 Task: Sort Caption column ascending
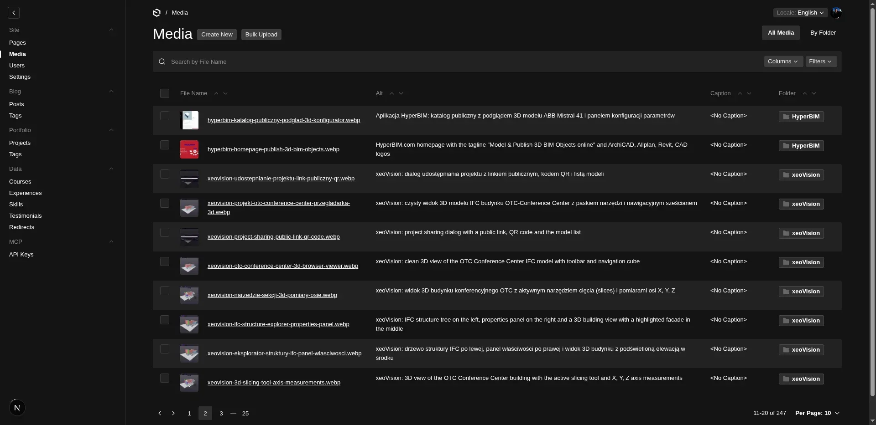tap(740, 93)
